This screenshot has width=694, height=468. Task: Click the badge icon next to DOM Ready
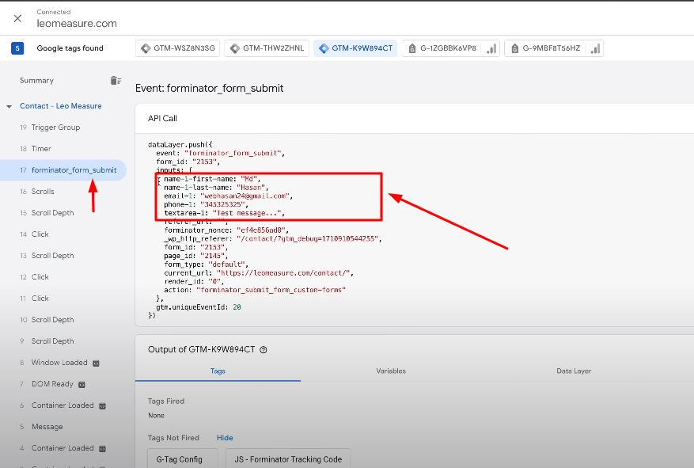82,385
